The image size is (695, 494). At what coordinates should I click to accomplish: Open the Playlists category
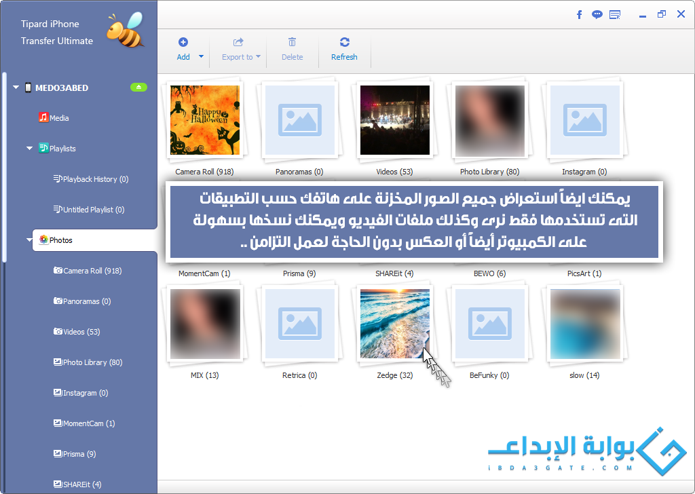(62, 149)
